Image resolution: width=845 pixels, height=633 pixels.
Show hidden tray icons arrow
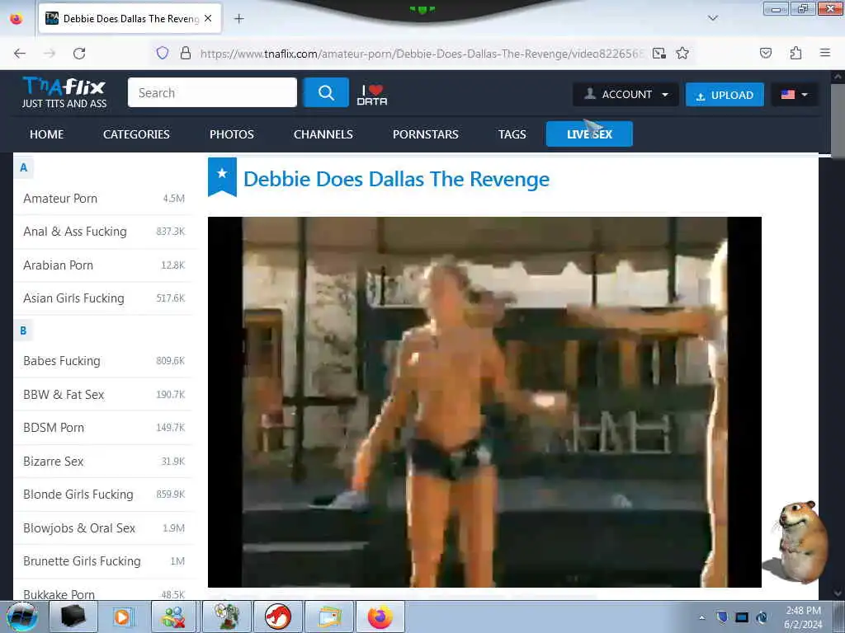(x=701, y=617)
